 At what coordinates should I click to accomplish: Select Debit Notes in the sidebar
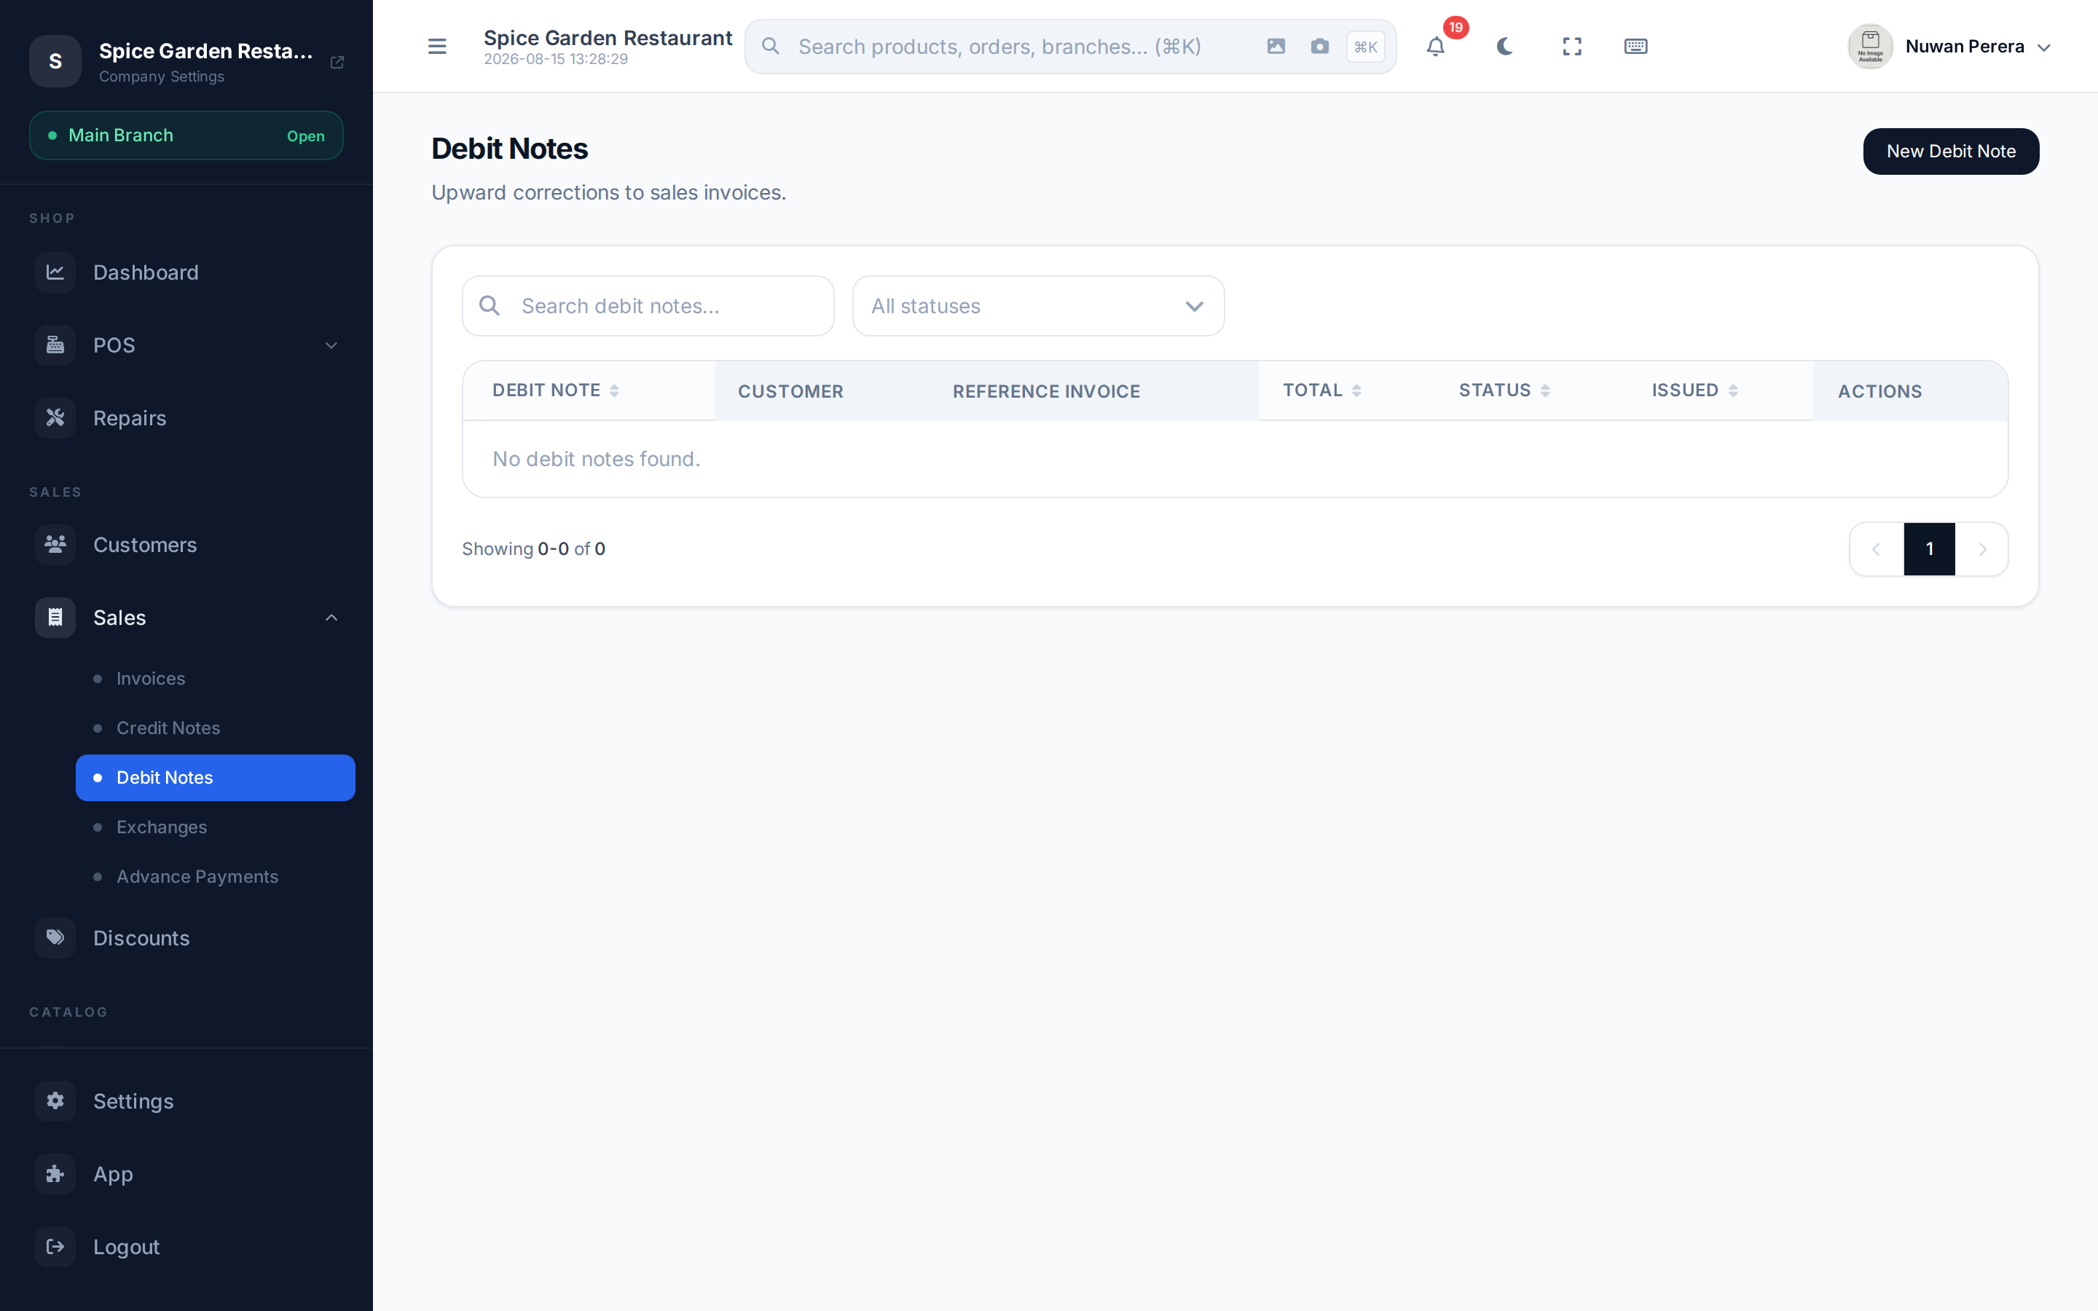click(216, 778)
